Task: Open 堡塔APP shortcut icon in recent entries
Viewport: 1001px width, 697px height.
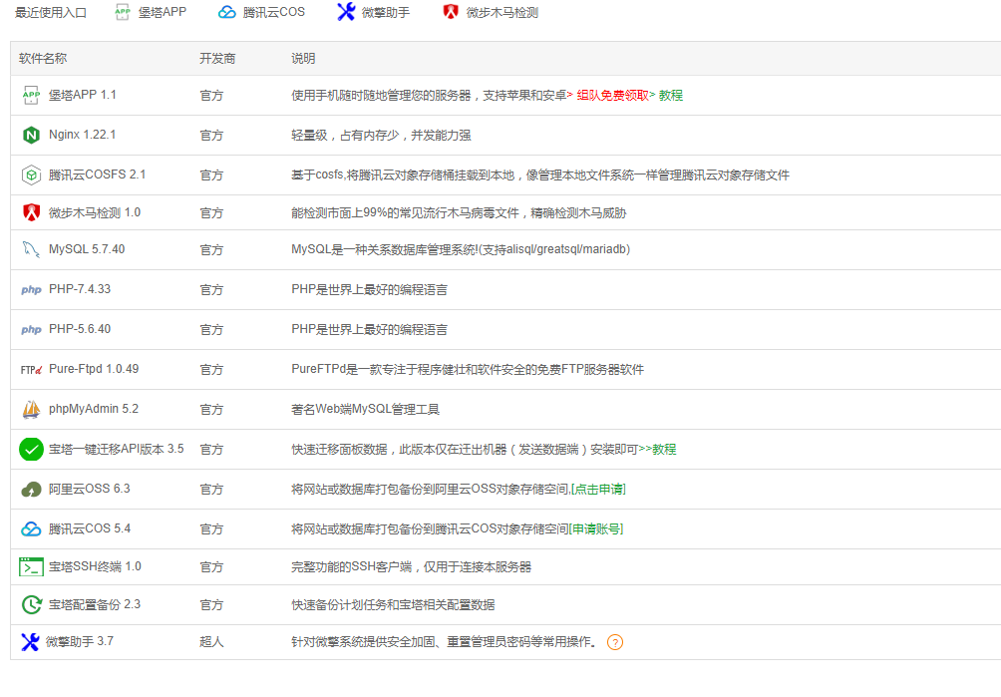Action: pyautogui.click(x=122, y=12)
